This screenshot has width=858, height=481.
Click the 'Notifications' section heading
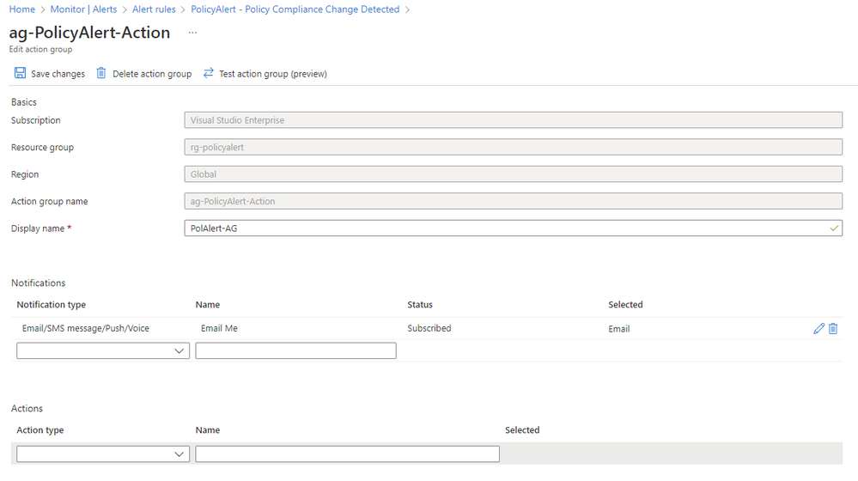click(39, 283)
